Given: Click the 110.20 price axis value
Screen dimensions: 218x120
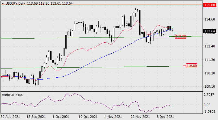Looking at the screenshot, I should point(210,73).
